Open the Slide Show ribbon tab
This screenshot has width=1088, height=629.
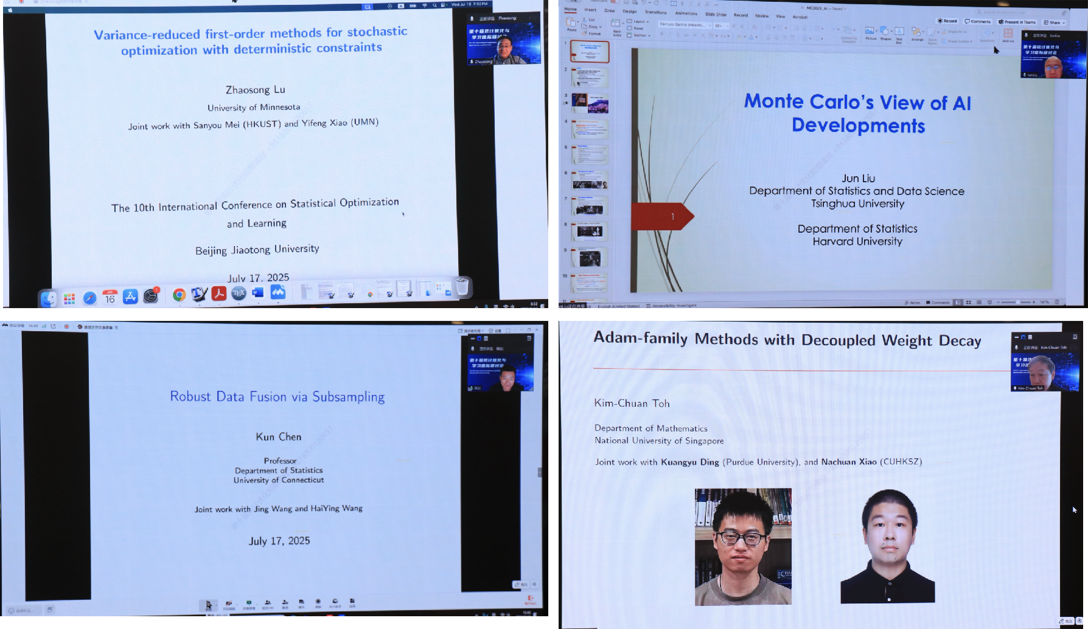click(716, 14)
